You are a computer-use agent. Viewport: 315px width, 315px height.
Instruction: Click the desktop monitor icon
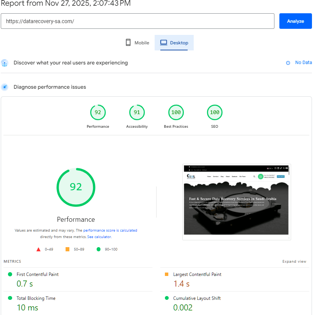pos(163,42)
